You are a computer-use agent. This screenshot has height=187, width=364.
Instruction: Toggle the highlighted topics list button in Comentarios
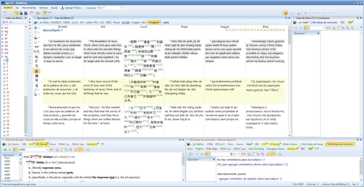305,28
